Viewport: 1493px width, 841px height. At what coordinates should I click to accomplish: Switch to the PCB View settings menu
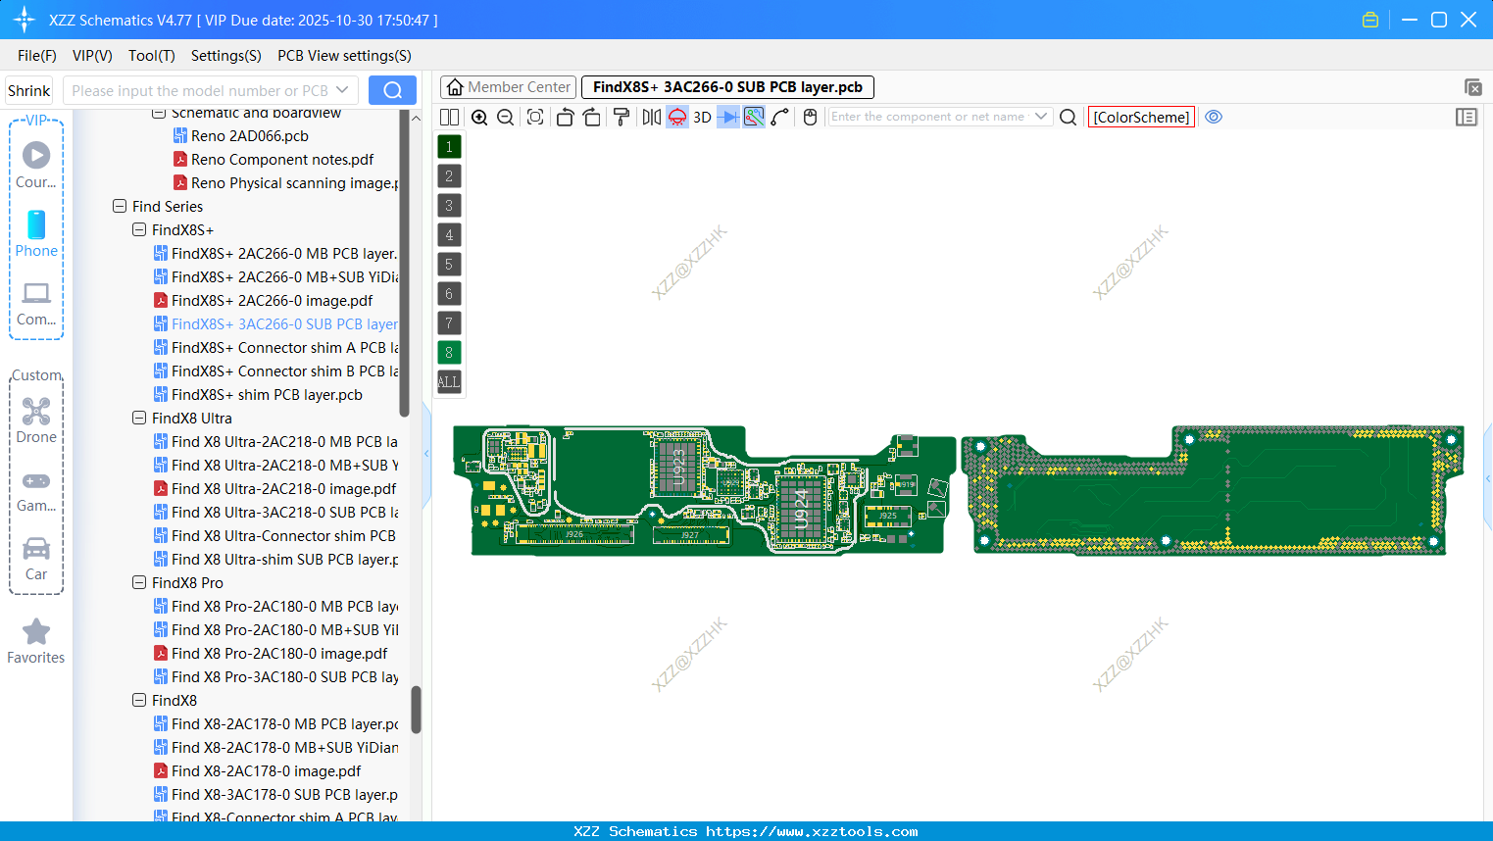coord(343,56)
